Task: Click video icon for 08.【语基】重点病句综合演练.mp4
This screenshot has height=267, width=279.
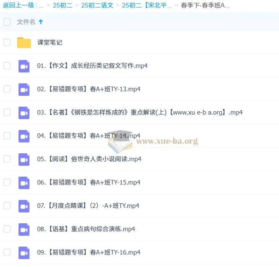Action: pos(24,230)
